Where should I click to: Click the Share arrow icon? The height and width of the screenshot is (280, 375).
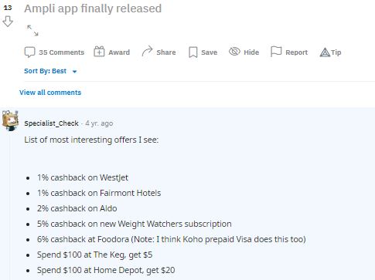pos(147,51)
